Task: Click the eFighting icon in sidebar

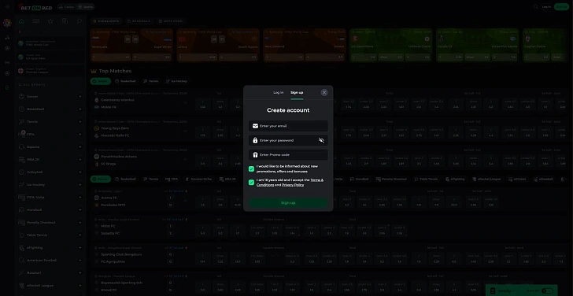Action: 21,248
